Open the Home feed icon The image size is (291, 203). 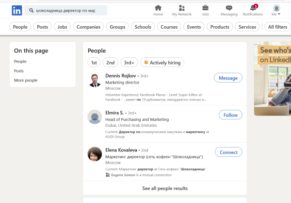click(x=158, y=8)
